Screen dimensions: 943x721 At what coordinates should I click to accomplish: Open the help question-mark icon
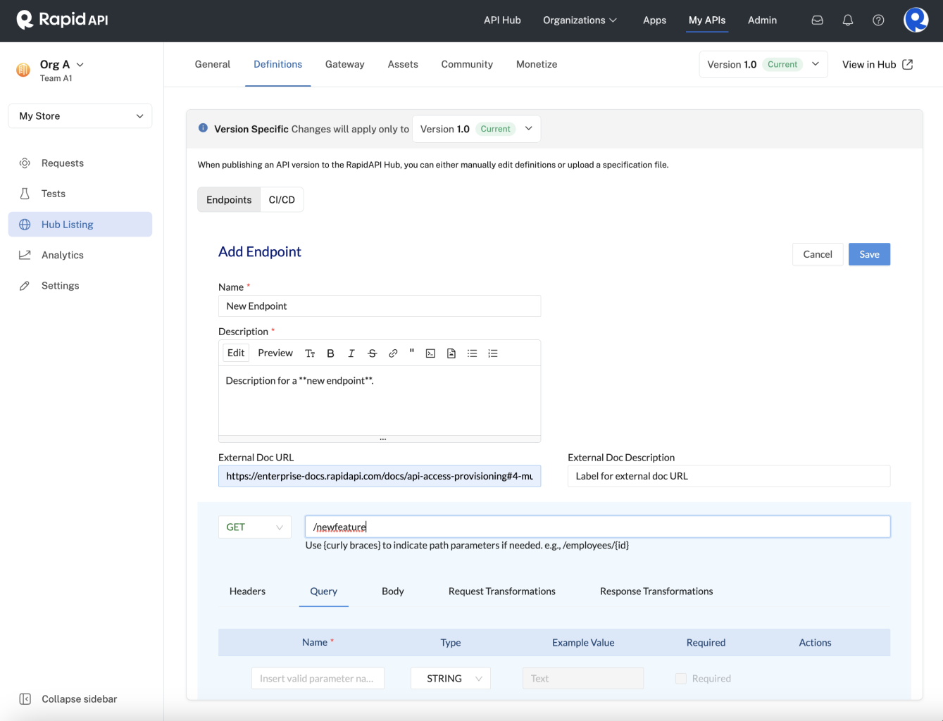point(878,20)
